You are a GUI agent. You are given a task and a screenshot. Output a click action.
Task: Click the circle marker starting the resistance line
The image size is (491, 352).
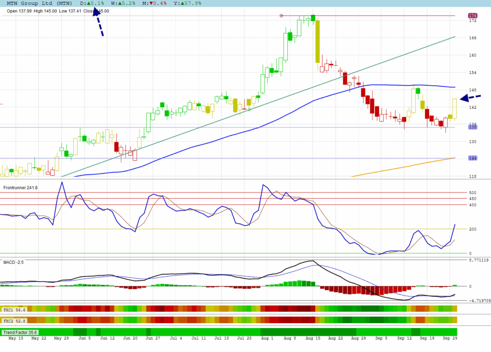[281, 16]
